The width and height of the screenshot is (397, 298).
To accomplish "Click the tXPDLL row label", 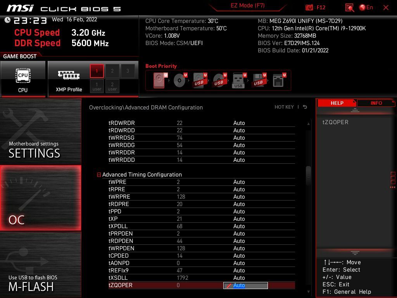I will tap(118, 226).
